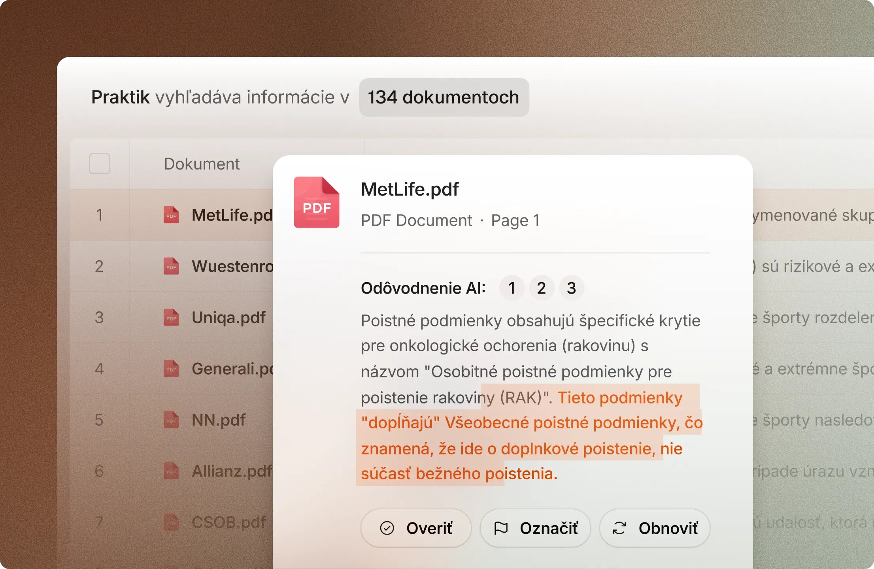Click the PDF icon in the Generali row
The width and height of the screenshot is (874, 569).
point(171,369)
